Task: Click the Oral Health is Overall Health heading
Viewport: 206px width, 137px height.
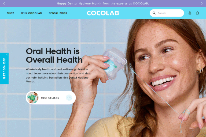Action: pos(54,55)
